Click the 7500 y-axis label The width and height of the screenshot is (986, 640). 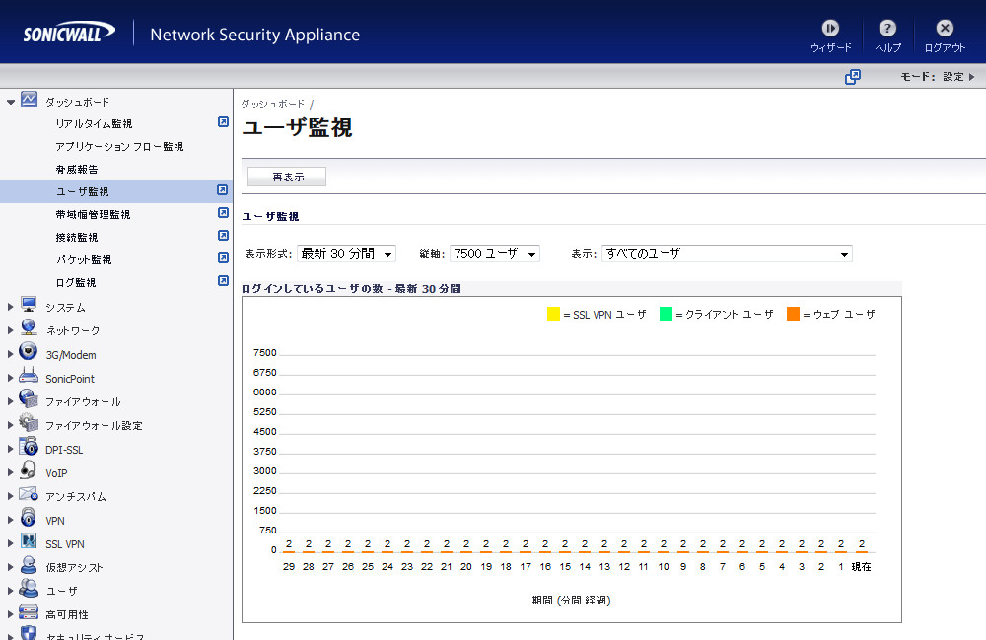pos(264,353)
